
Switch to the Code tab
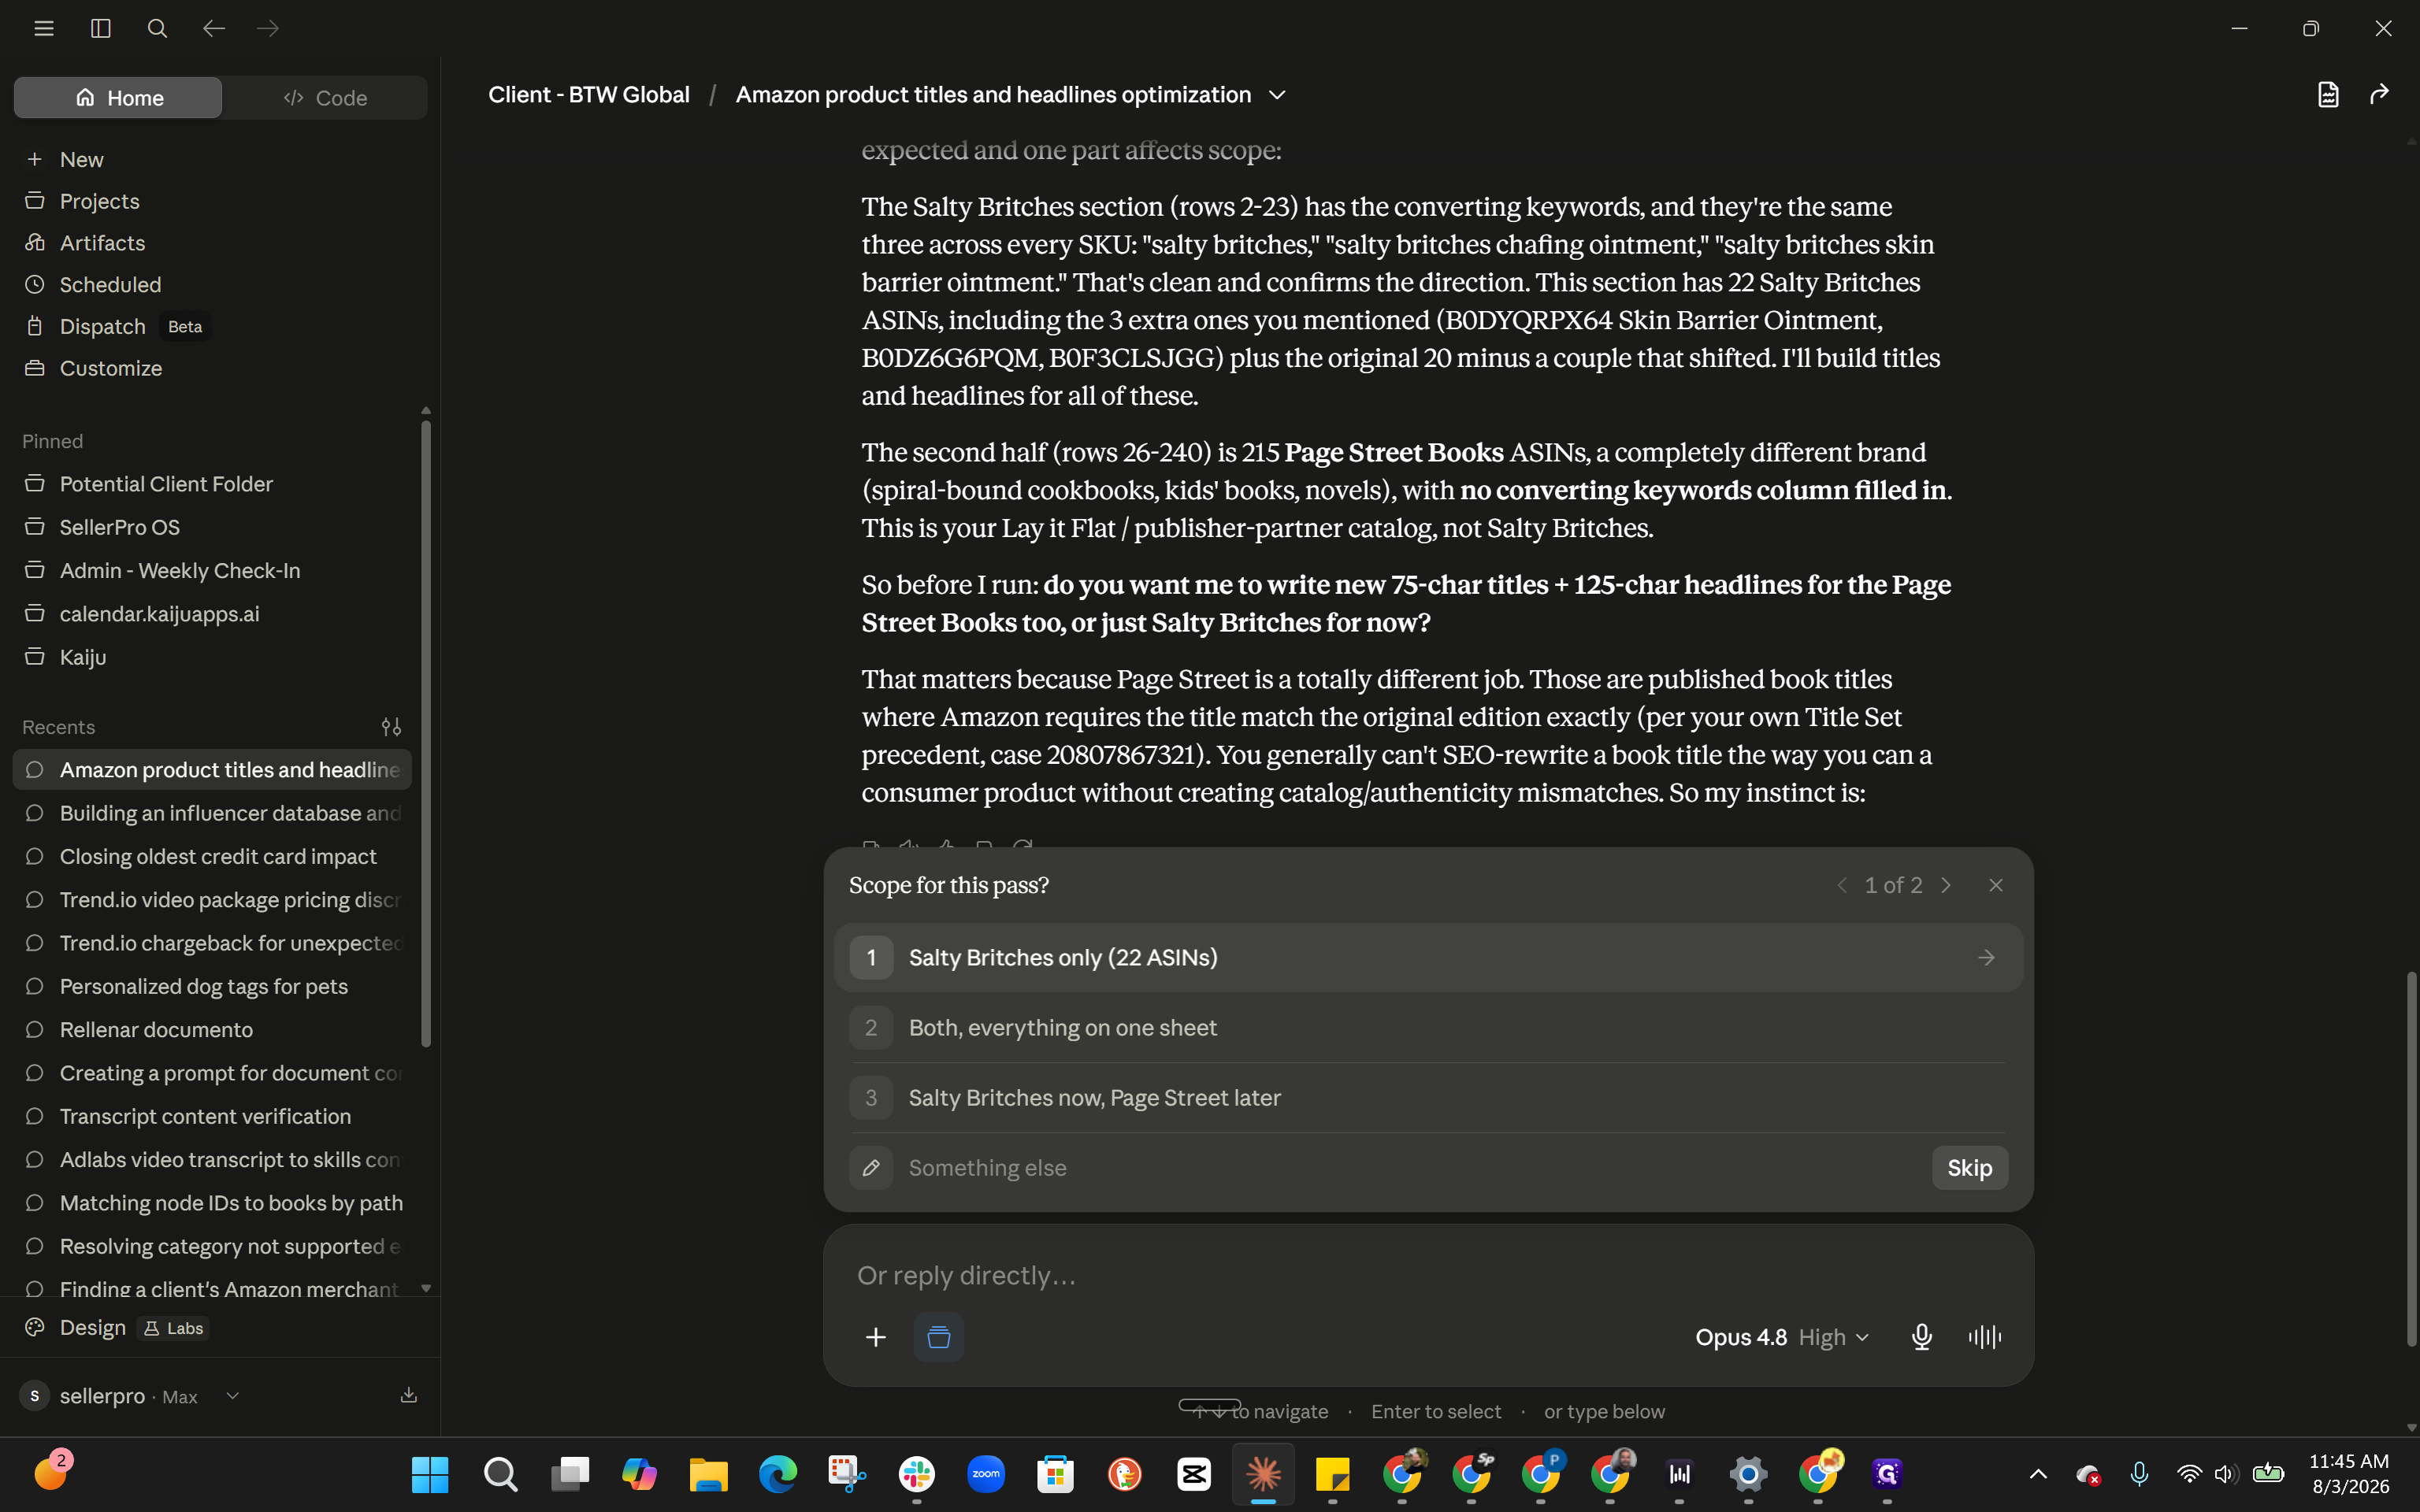(325, 98)
